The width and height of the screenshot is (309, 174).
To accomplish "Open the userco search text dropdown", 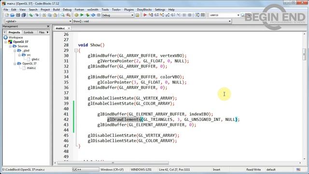I will pos(238,15).
